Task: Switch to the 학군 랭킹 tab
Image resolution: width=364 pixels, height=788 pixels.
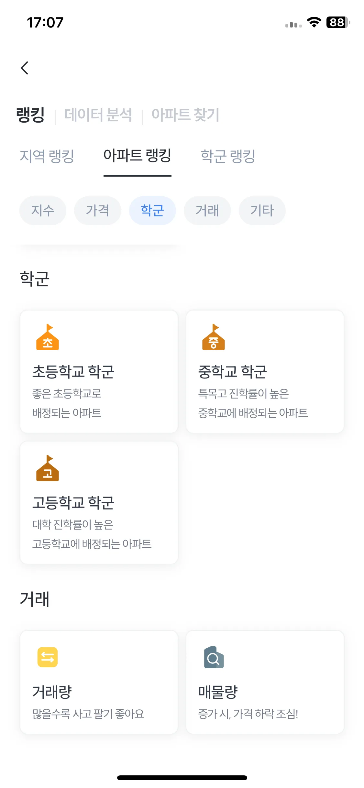Action: (228, 156)
